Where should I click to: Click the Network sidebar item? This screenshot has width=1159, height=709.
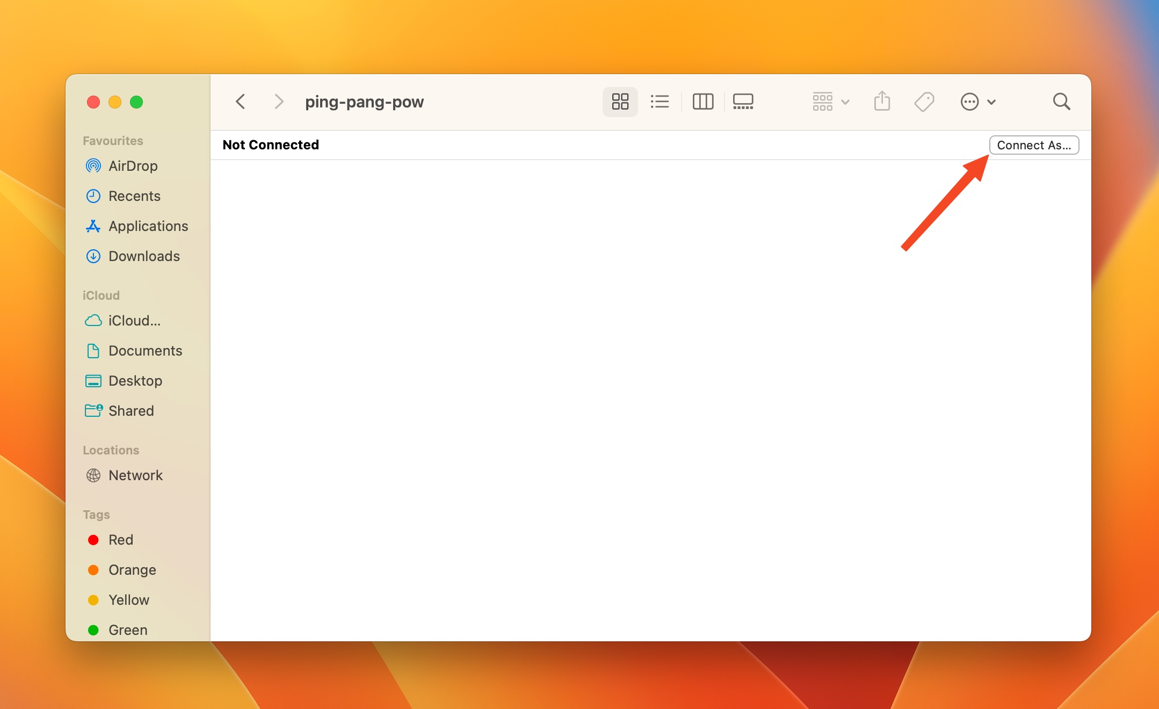pos(136,475)
